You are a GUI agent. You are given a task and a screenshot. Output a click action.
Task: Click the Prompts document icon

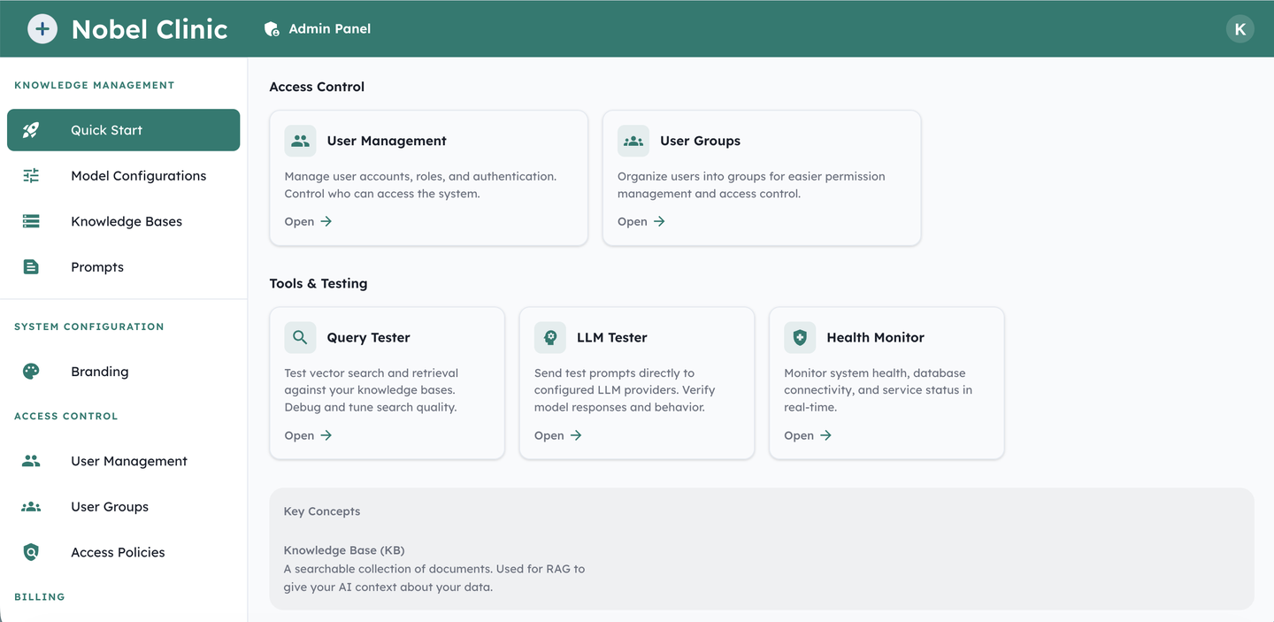tap(31, 267)
